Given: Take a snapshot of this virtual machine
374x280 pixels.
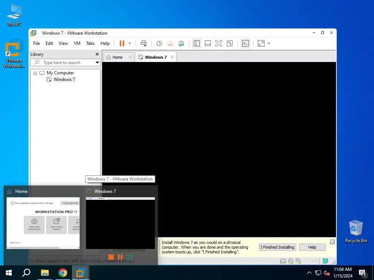Looking at the screenshot, I should coord(159,43).
